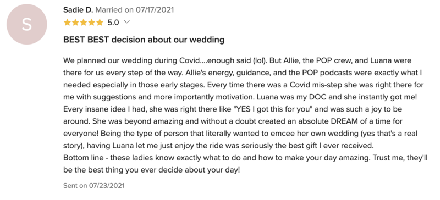Click the second gold rating star
Image resolution: width=440 pixels, height=200 pixels.
pyautogui.click(x=75, y=23)
